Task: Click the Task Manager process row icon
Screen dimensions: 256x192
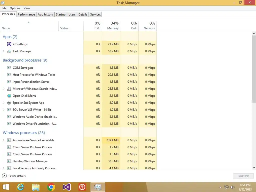Action: pyautogui.click(x=9, y=51)
